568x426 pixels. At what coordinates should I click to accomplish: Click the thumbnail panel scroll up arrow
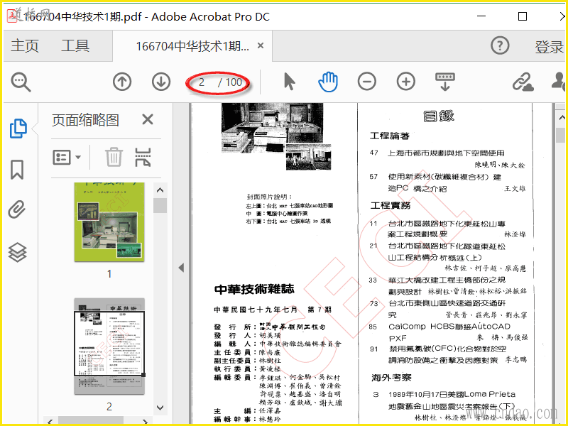pyautogui.click(x=160, y=190)
